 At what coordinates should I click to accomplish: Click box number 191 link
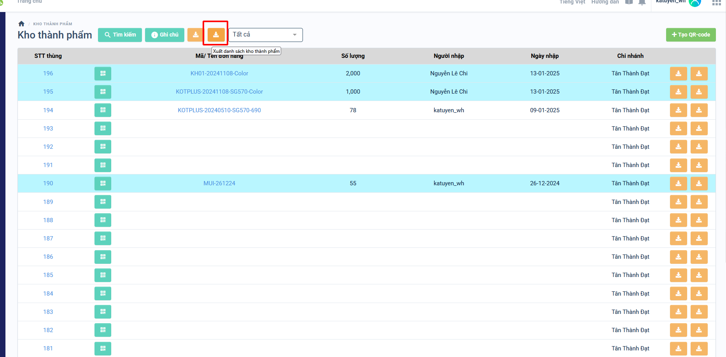pyautogui.click(x=48, y=165)
